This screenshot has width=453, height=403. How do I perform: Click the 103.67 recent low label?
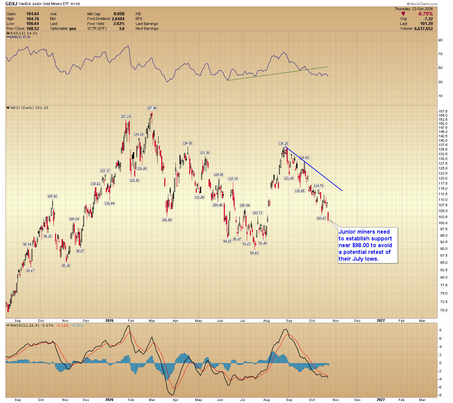coord(321,218)
